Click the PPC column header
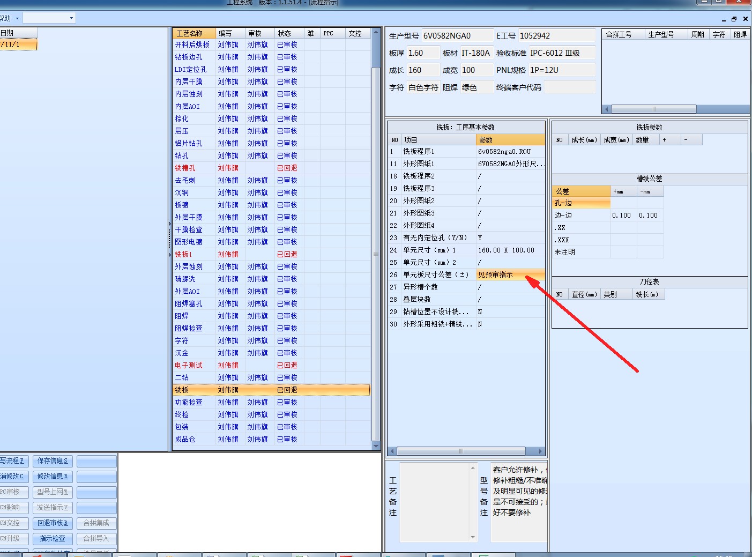 [333, 33]
